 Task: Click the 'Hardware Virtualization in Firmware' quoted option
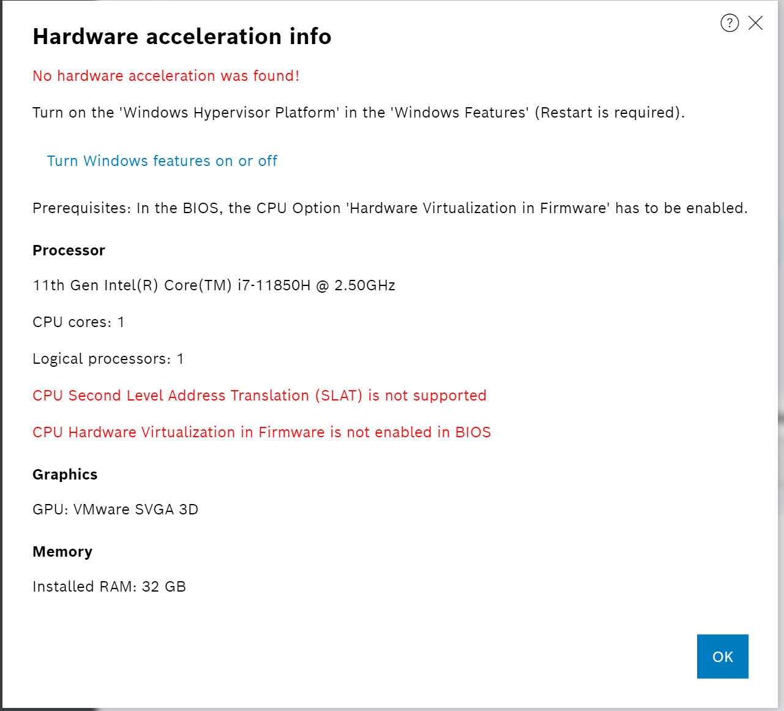pyautogui.click(x=478, y=208)
